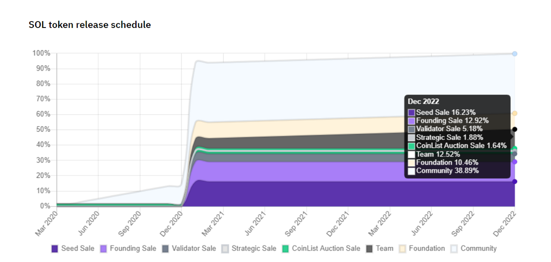
Task: Toggle Foundation legend color box
Action: tap(403, 249)
